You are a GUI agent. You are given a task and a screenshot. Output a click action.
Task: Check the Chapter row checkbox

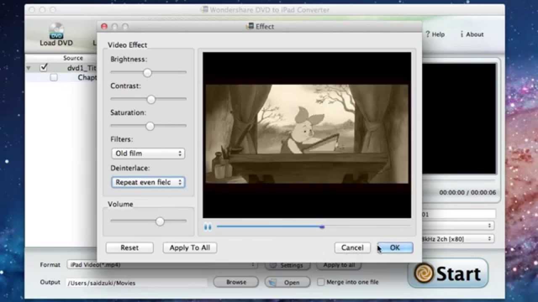click(54, 77)
